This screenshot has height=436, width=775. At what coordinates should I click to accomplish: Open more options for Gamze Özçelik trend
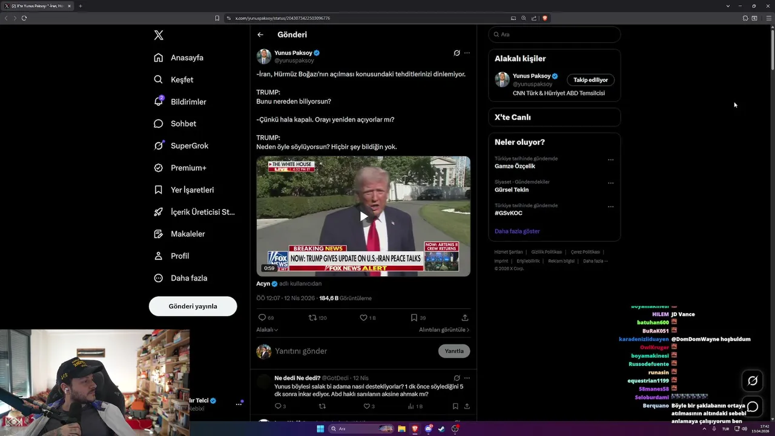(610, 160)
